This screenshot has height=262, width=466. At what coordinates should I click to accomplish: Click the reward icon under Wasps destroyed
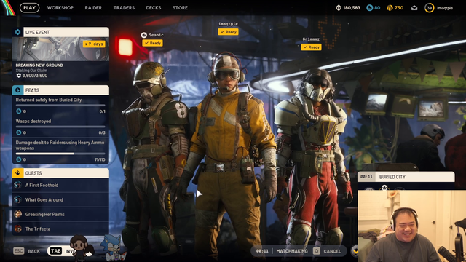[x=19, y=132]
